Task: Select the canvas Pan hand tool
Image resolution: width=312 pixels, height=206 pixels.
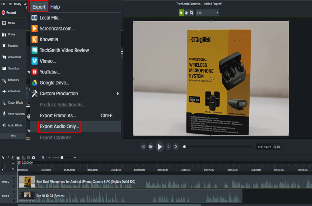Action: tap(186, 12)
